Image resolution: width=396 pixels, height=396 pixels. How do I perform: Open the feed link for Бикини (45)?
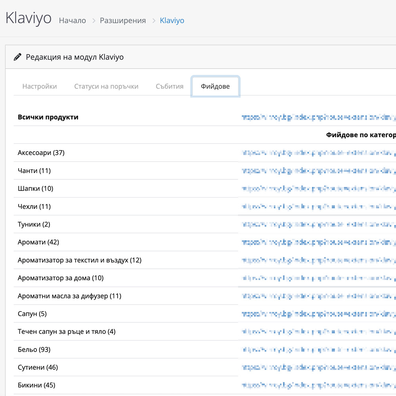click(x=319, y=385)
